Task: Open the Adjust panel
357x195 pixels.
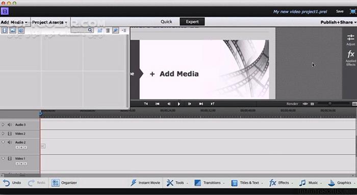Action: (351, 40)
